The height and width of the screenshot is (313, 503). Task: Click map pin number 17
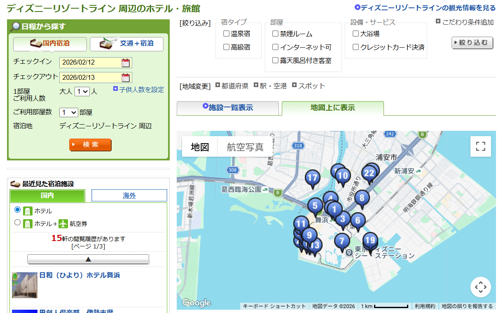click(313, 178)
